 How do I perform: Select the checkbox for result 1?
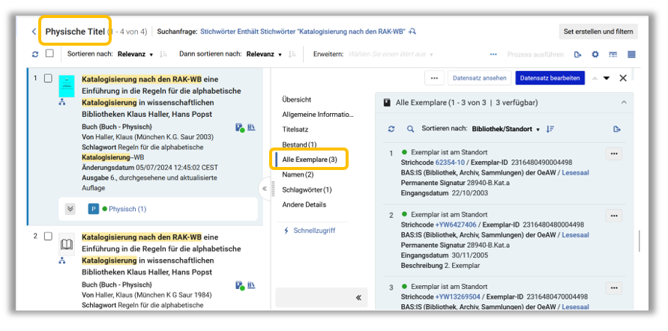[49, 79]
